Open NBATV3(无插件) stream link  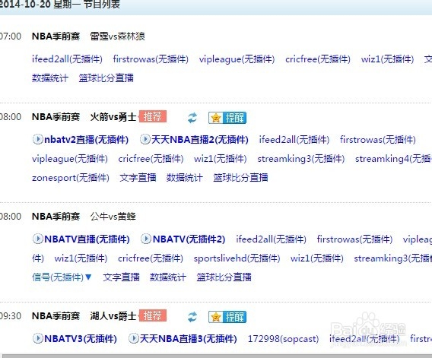81,338
